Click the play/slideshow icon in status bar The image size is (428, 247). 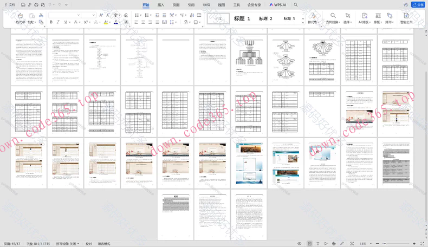[326, 243]
